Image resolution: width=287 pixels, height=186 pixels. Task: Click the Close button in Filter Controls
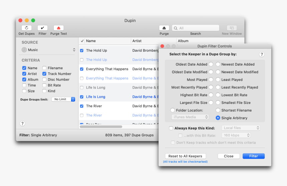click(x=229, y=156)
